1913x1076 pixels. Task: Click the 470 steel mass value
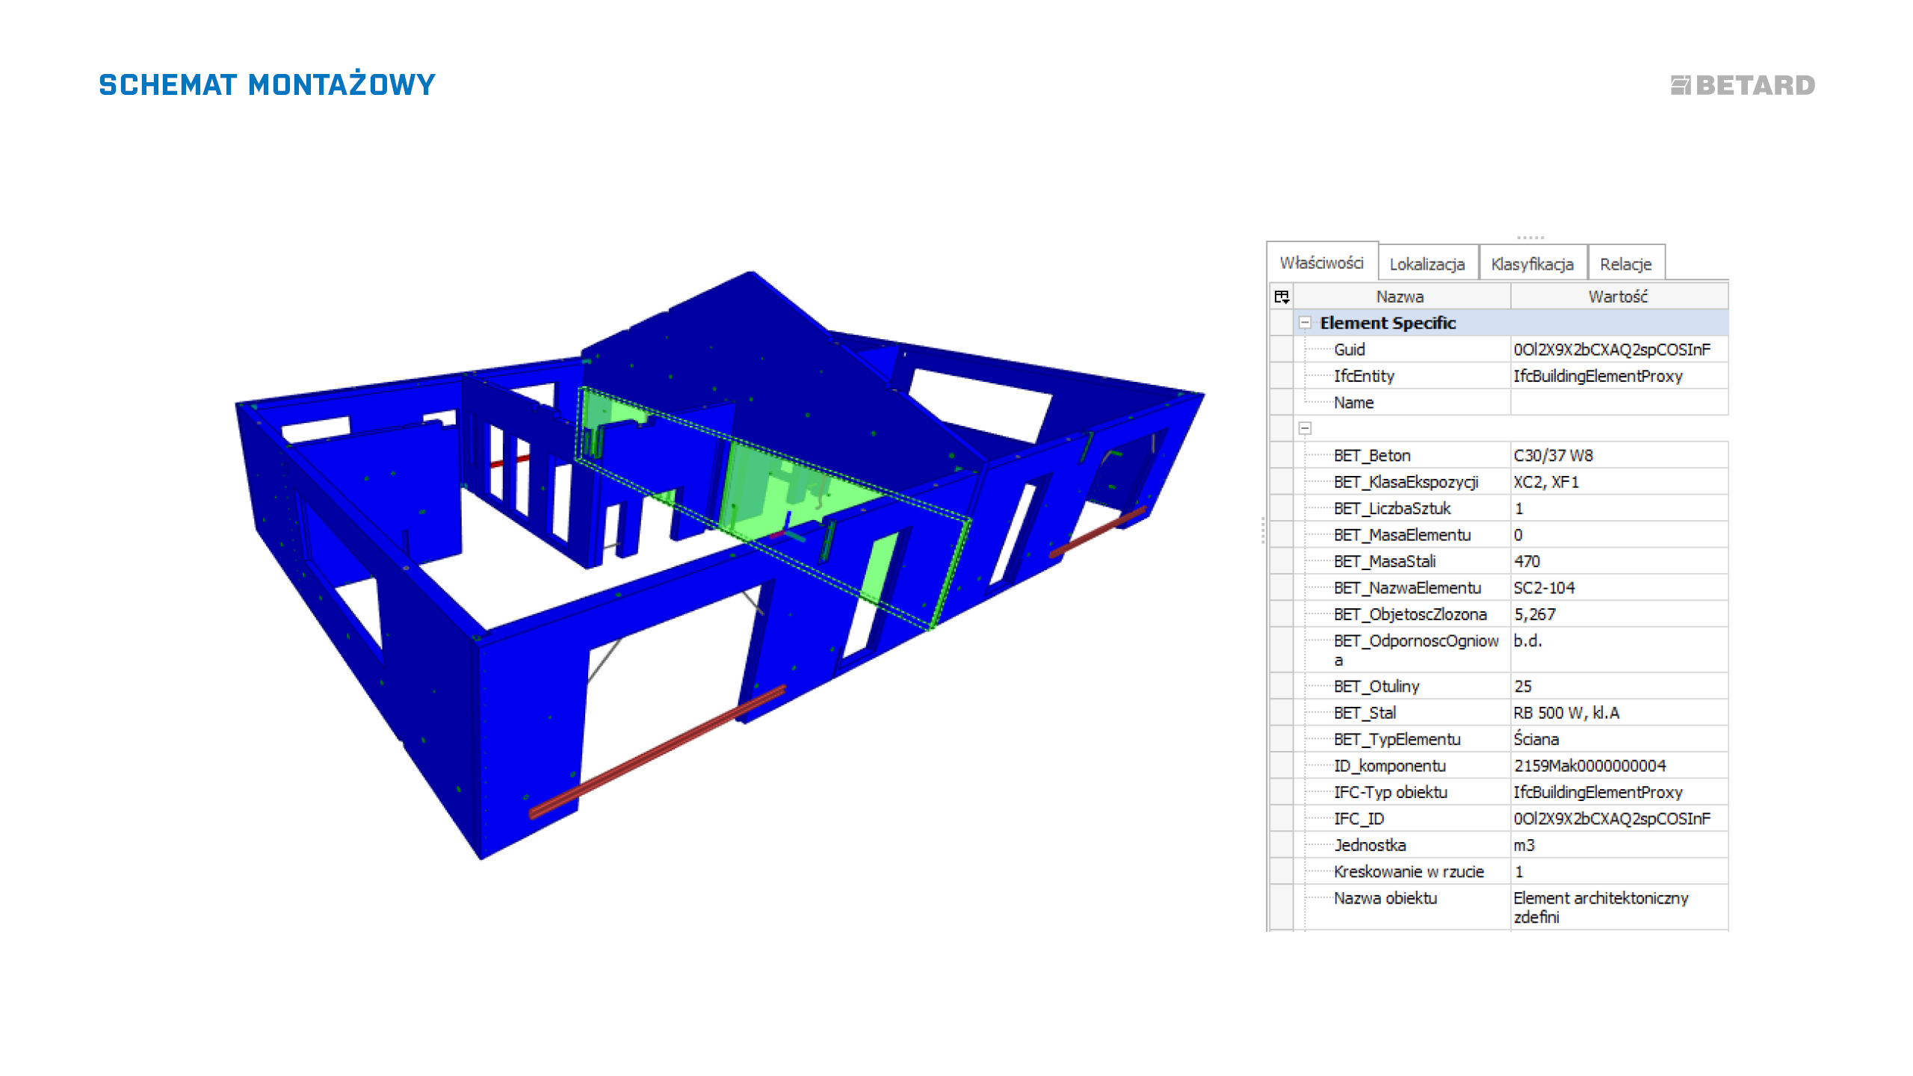(x=1527, y=561)
